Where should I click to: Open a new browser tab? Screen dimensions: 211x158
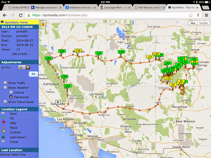coord(205,8)
